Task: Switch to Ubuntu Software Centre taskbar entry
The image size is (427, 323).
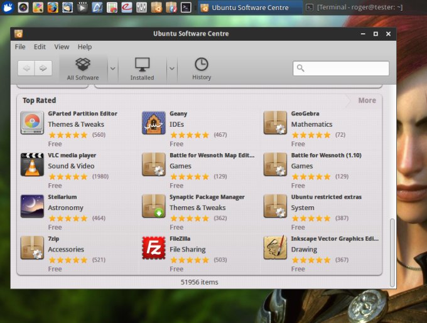Action: pyautogui.click(x=250, y=8)
